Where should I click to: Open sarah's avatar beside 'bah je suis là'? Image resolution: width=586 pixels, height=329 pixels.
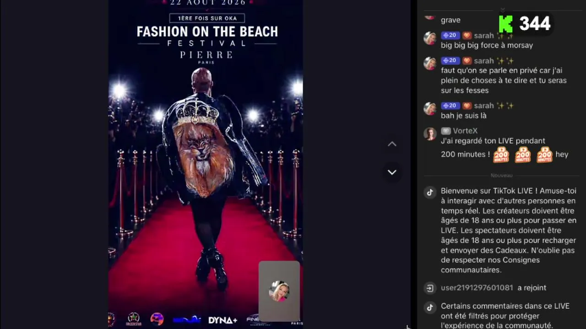430,108
